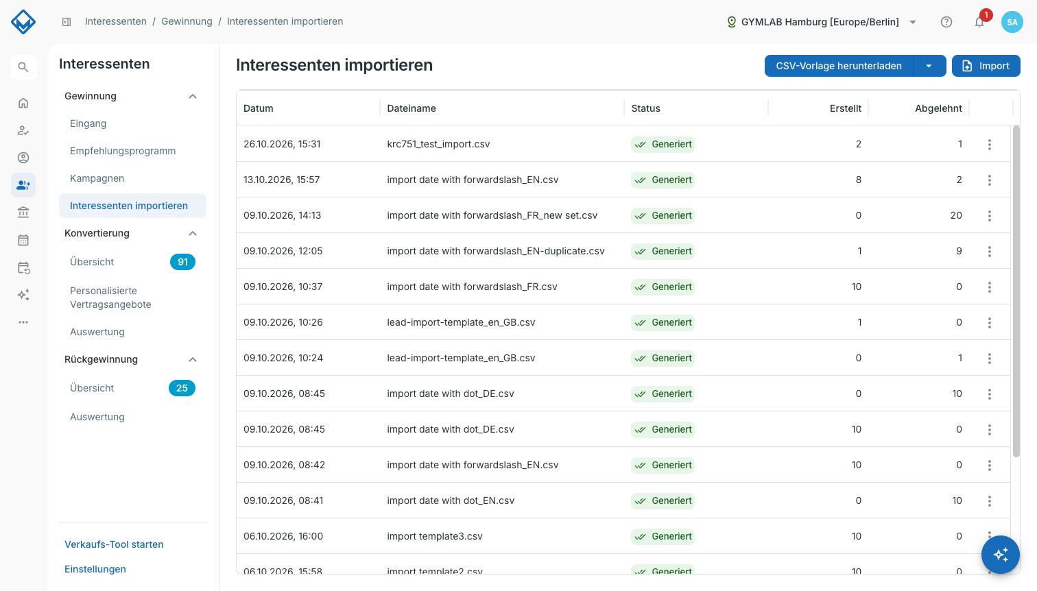Viewport: 1037px width, 591px height.
Task: Open the home icon in sidebar
Action: pyautogui.click(x=23, y=103)
